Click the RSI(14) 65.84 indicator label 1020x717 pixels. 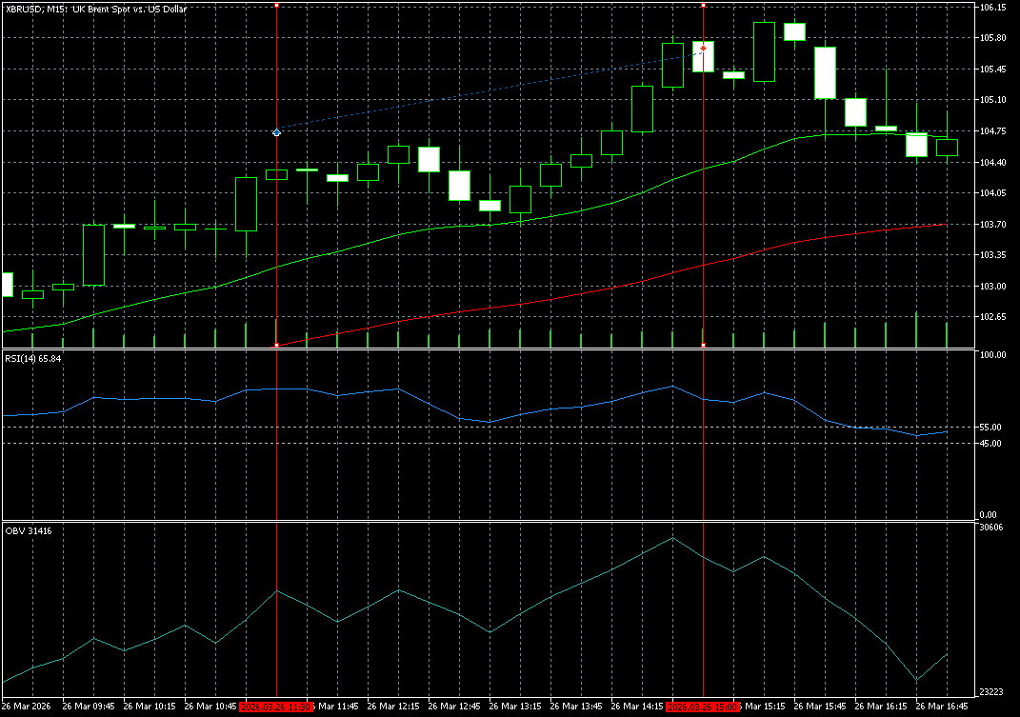tap(33, 358)
